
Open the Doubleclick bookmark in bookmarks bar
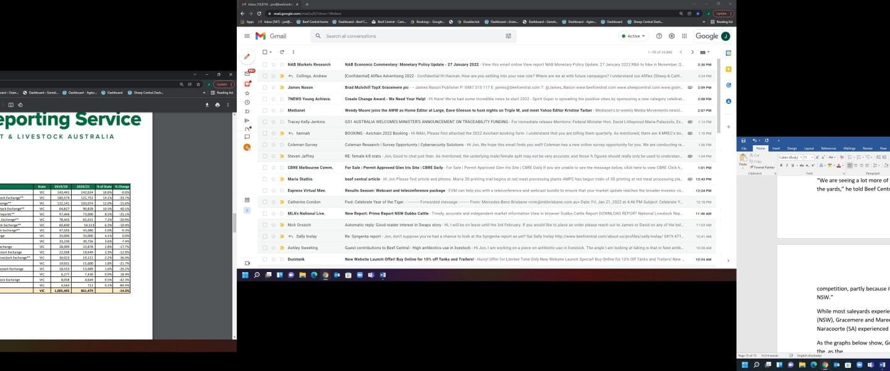469,22
